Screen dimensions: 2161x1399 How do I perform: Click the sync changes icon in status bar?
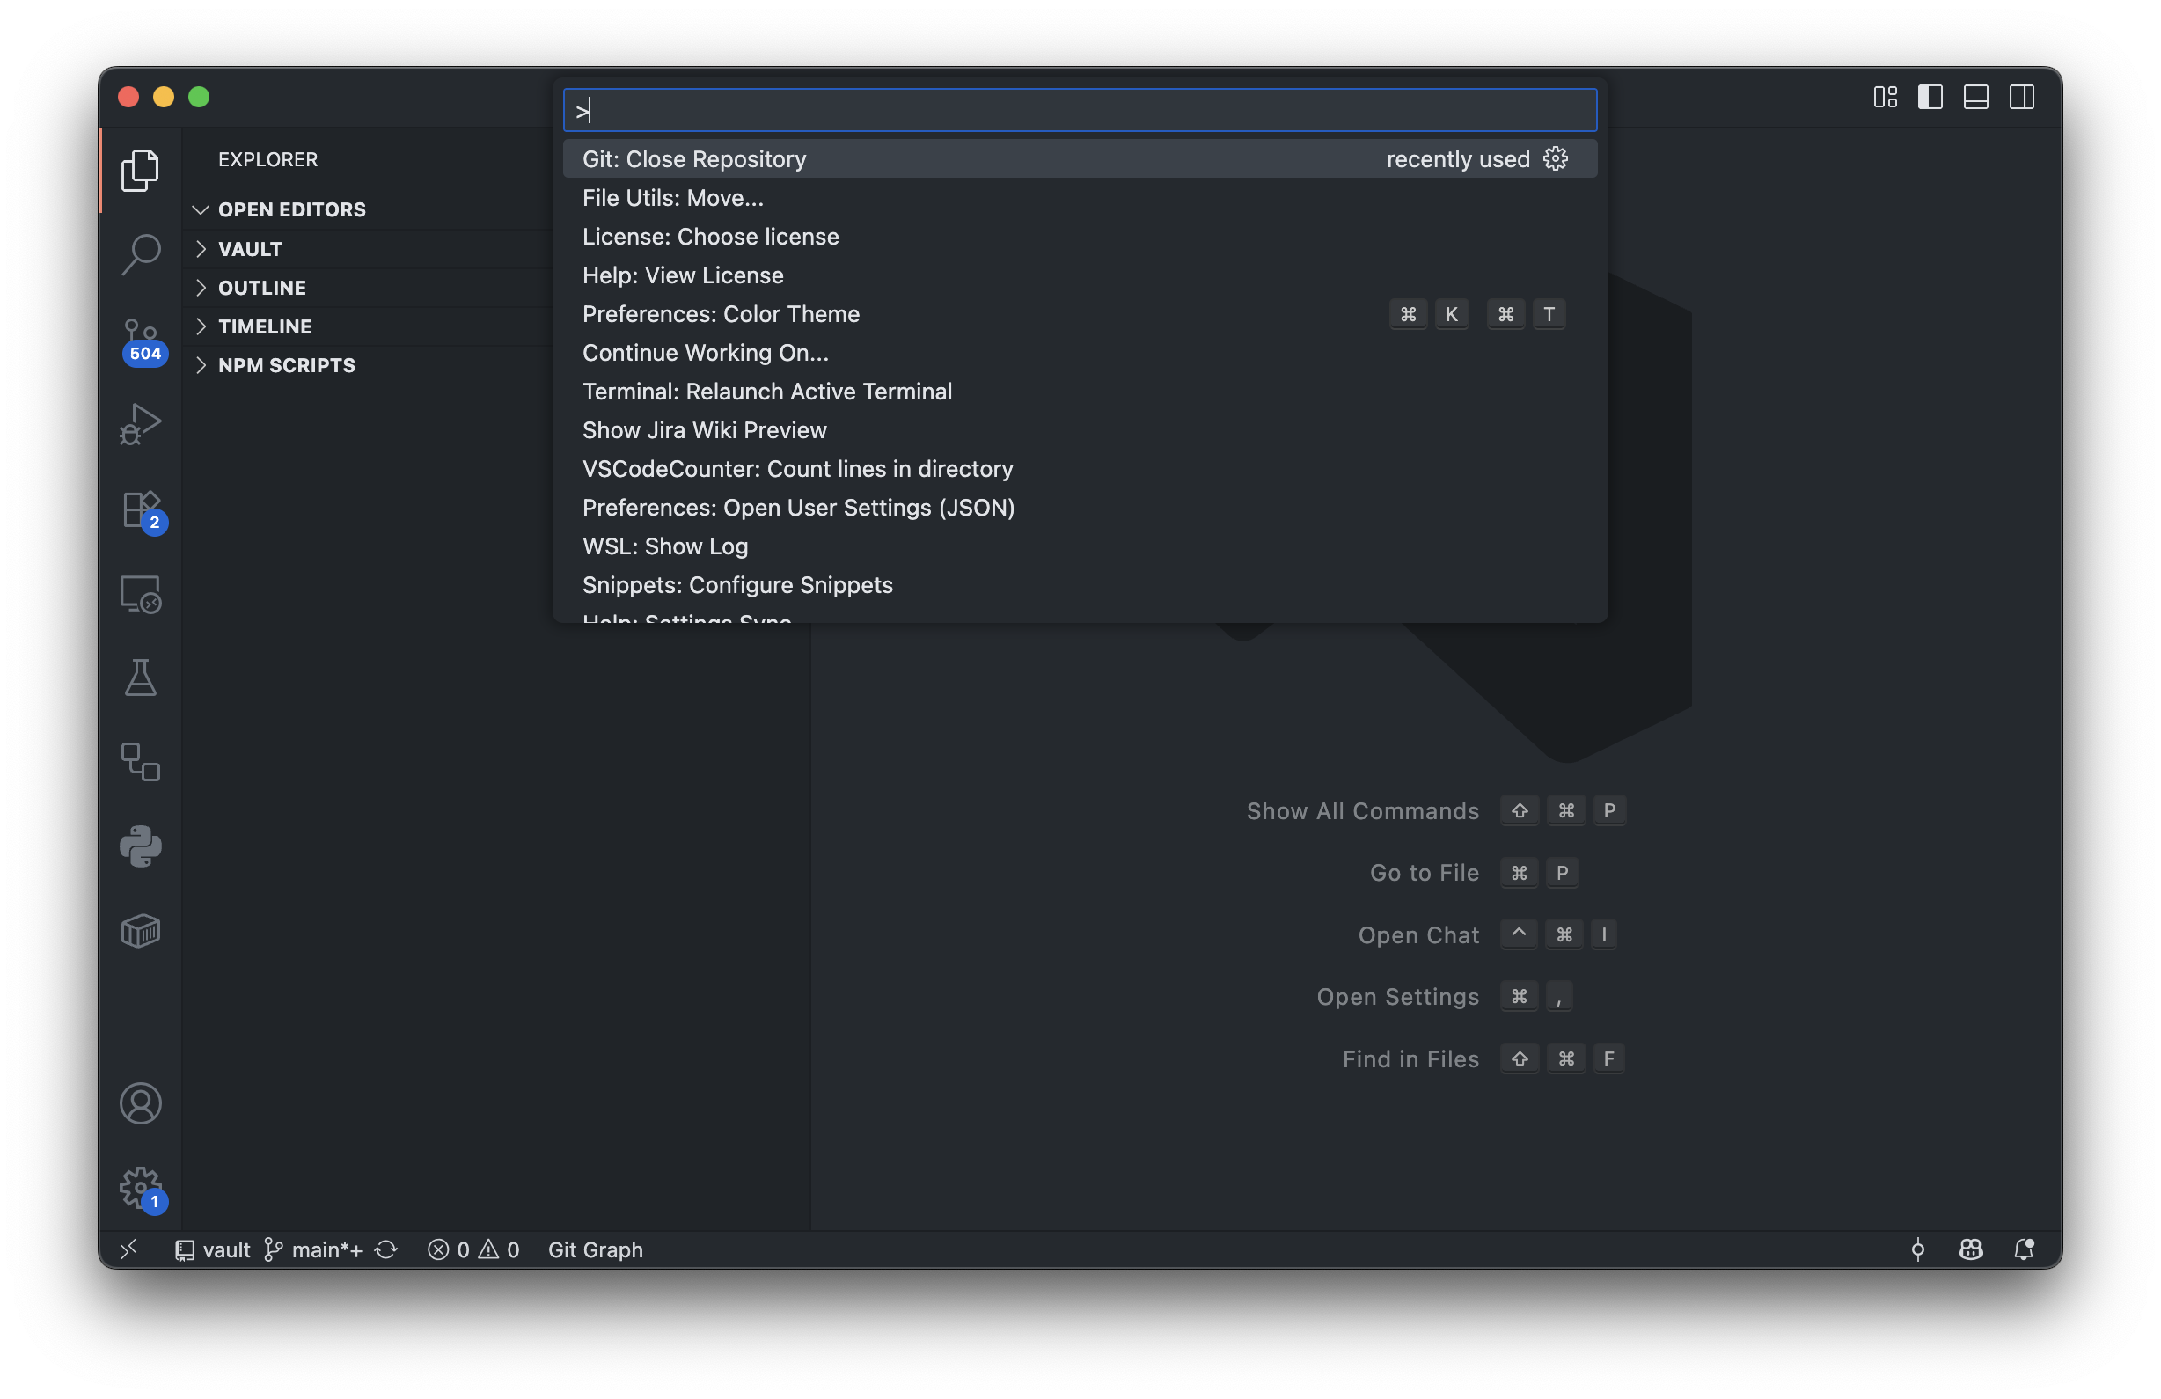pyautogui.click(x=386, y=1250)
